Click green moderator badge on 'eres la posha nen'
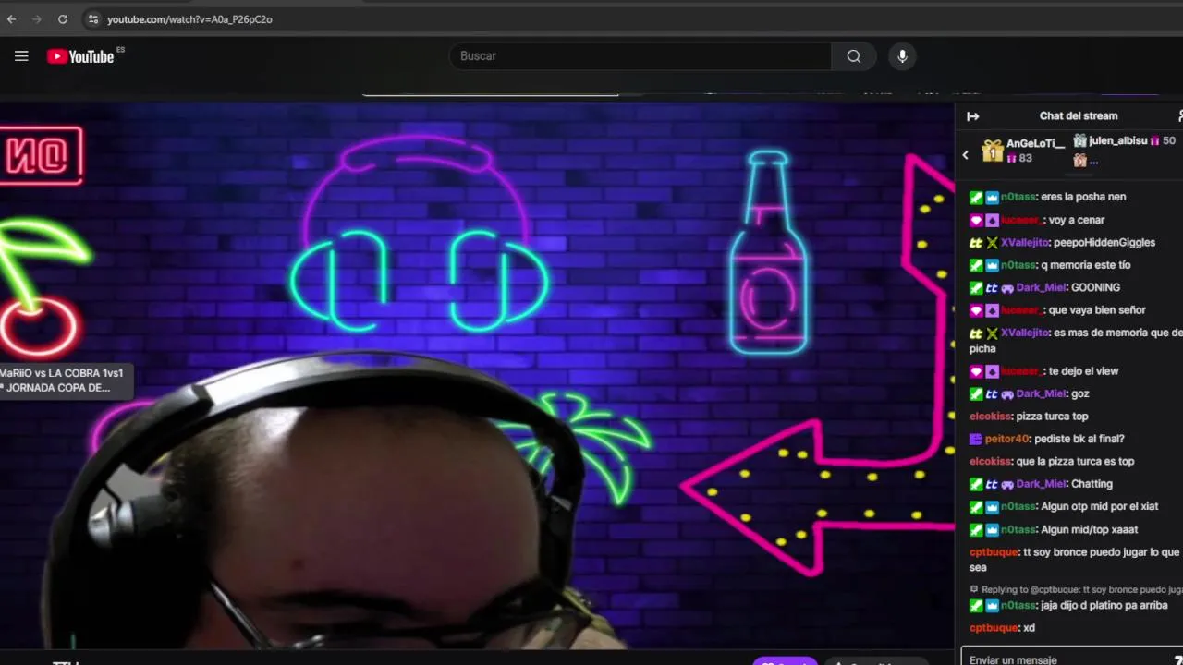The image size is (1183, 665). pos(975,197)
